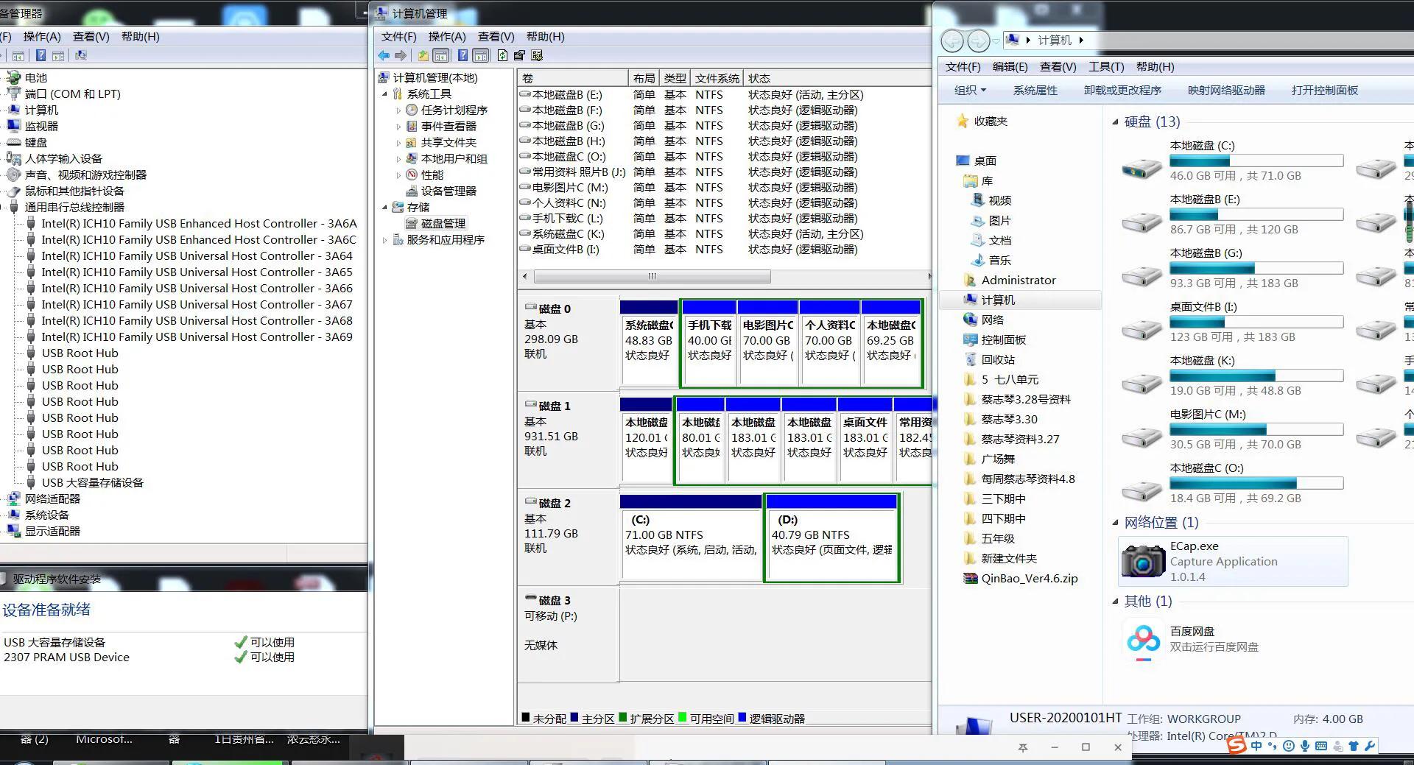This screenshot has height=765, width=1414.
Task: Open the 组织 dropdown in Explorer
Action: tap(970, 91)
